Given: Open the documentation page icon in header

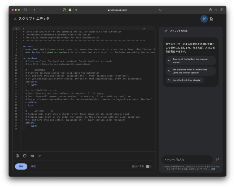Looking at the screenshot, I should coord(211,19).
